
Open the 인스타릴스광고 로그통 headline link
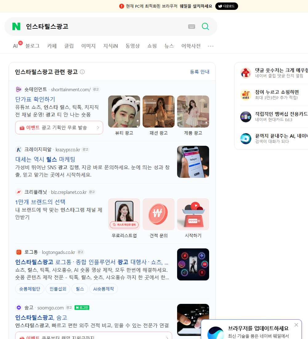(92, 262)
